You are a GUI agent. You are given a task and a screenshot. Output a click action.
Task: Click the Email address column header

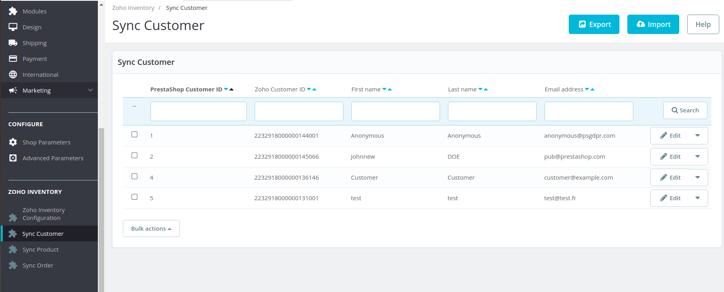click(x=564, y=89)
